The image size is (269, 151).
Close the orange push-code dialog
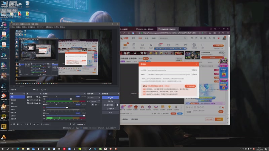196,64
